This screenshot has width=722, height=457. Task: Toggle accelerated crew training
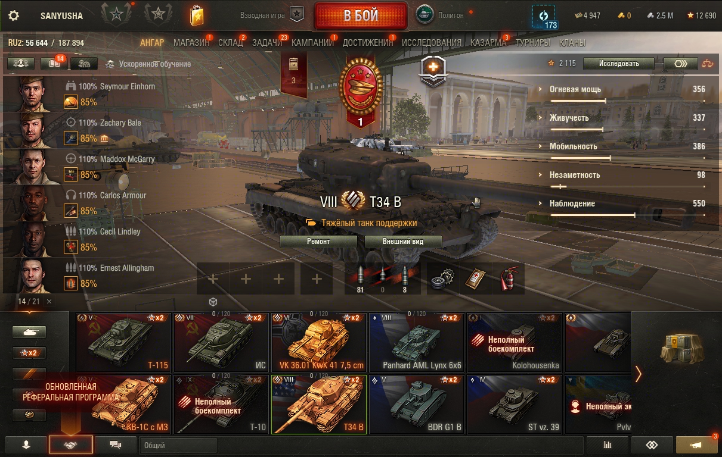pos(148,64)
